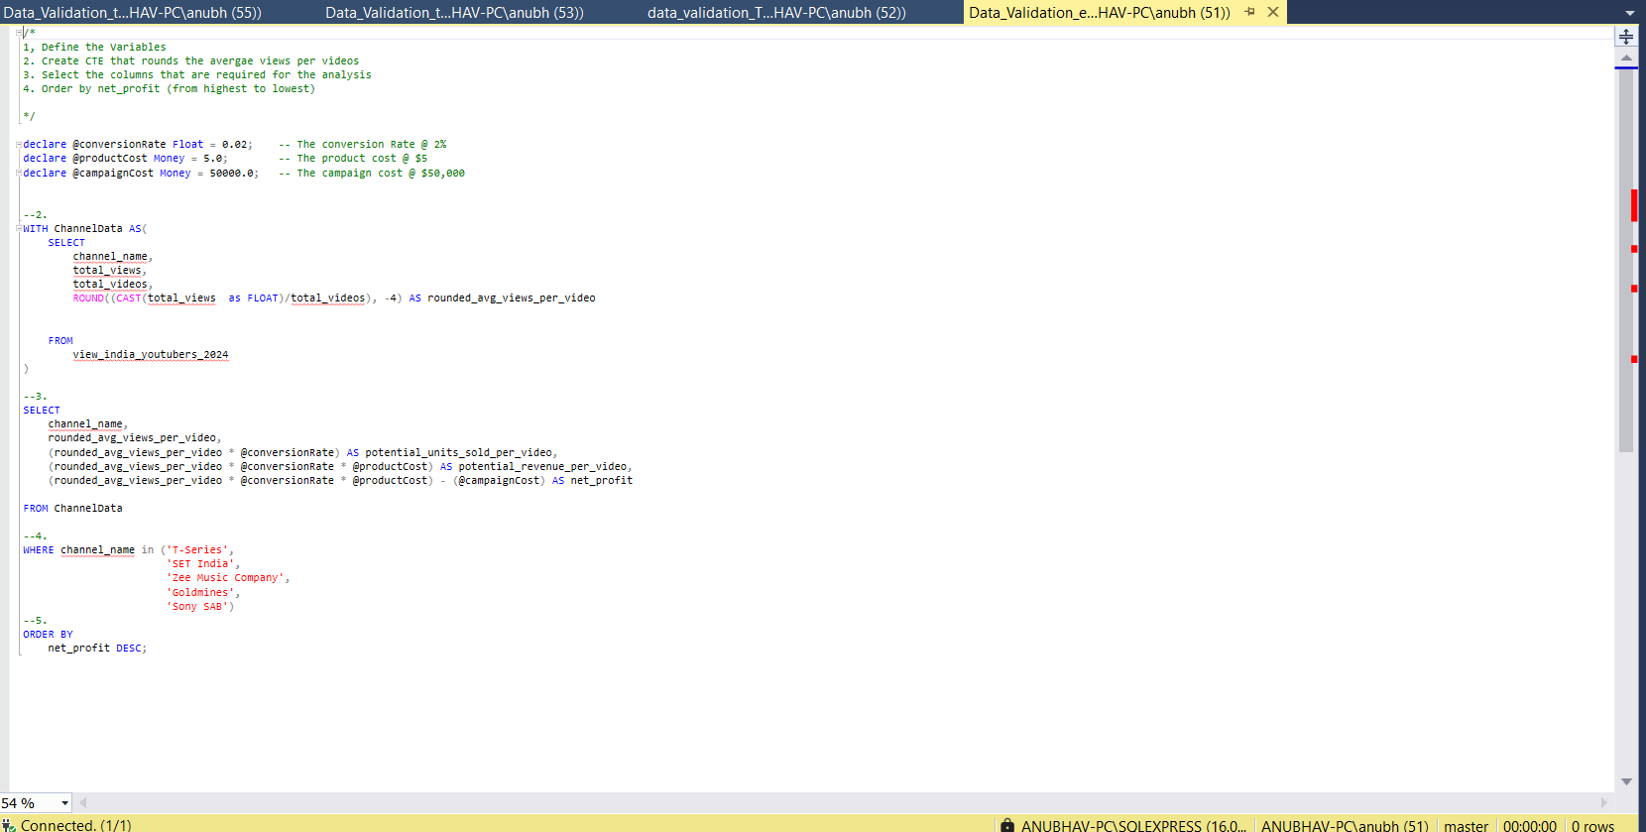This screenshot has width=1646, height=832.
Task: Switch to the data_validation_T (52) tab
Action: pyautogui.click(x=776, y=13)
